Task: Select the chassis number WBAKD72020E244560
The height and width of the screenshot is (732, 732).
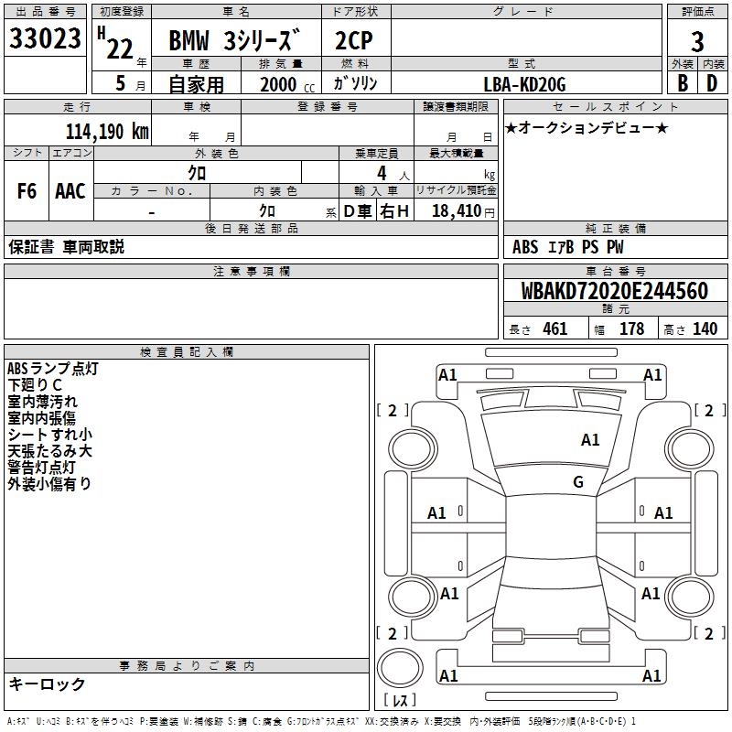Action: coord(615,291)
